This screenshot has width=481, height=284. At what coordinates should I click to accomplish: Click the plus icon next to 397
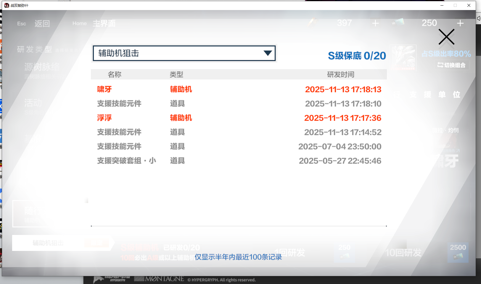[x=375, y=23]
